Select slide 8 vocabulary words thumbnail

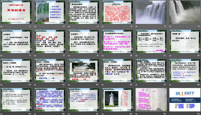(x=50, y=41)
